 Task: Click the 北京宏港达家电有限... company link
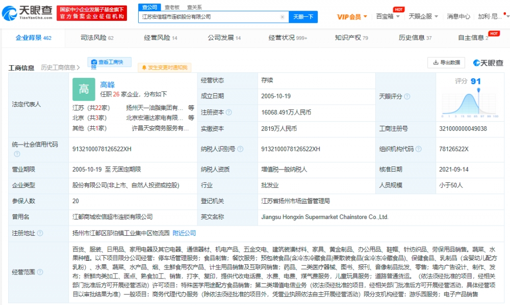tap(155, 118)
